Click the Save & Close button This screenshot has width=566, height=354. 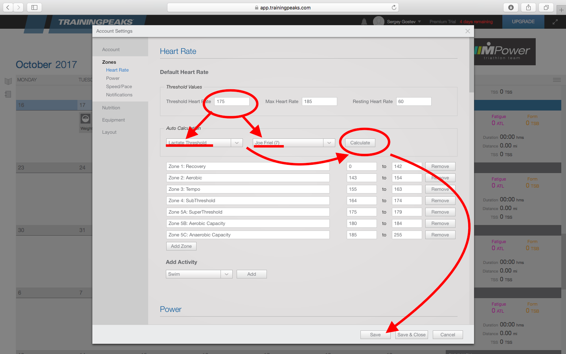[x=412, y=335]
